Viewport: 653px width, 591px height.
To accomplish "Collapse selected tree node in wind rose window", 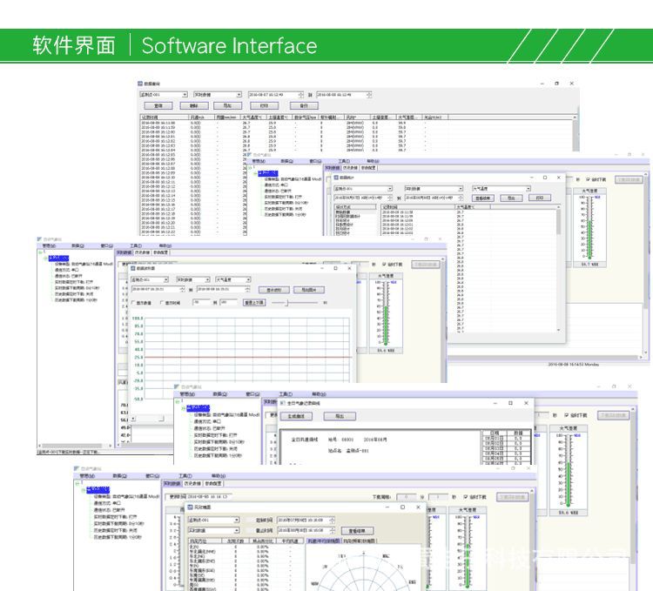I will pyautogui.click(x=83, y=490).
